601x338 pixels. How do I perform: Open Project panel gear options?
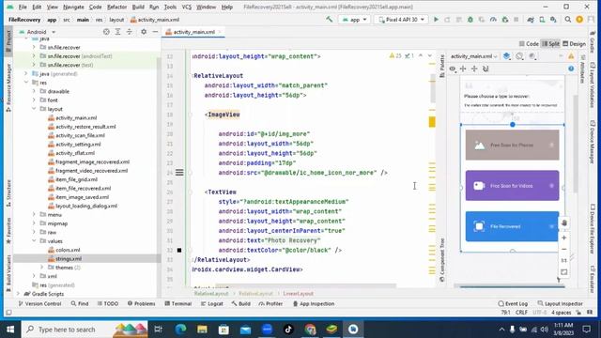[144, 32]
